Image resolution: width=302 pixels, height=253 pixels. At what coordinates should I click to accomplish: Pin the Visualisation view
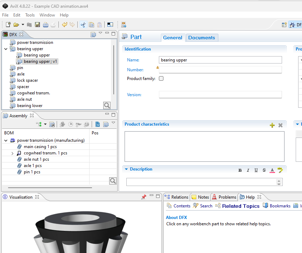[143, 197]
